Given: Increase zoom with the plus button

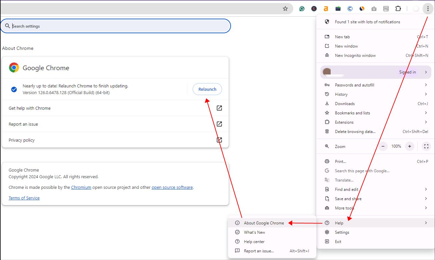Looking at the screenshot, I should coord(410,146).
